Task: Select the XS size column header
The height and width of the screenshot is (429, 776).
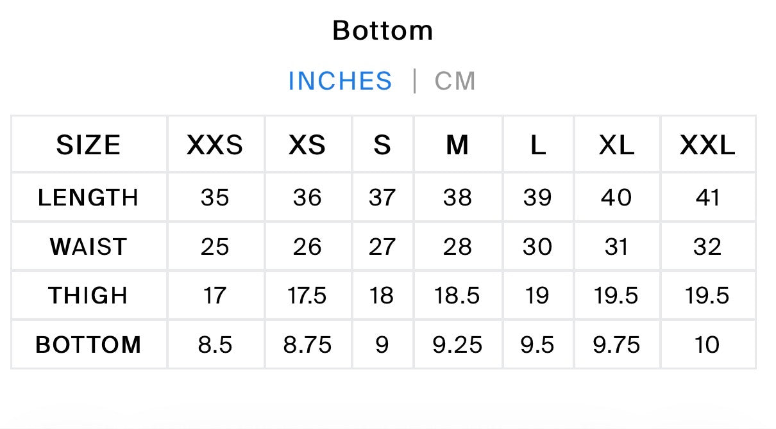Action: click(307, 146)
